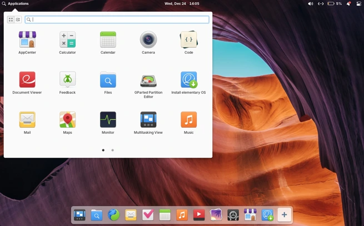Focus the applications search field
Image resolution: width=364 pixels, height=226 pixels.
point(117,19)
